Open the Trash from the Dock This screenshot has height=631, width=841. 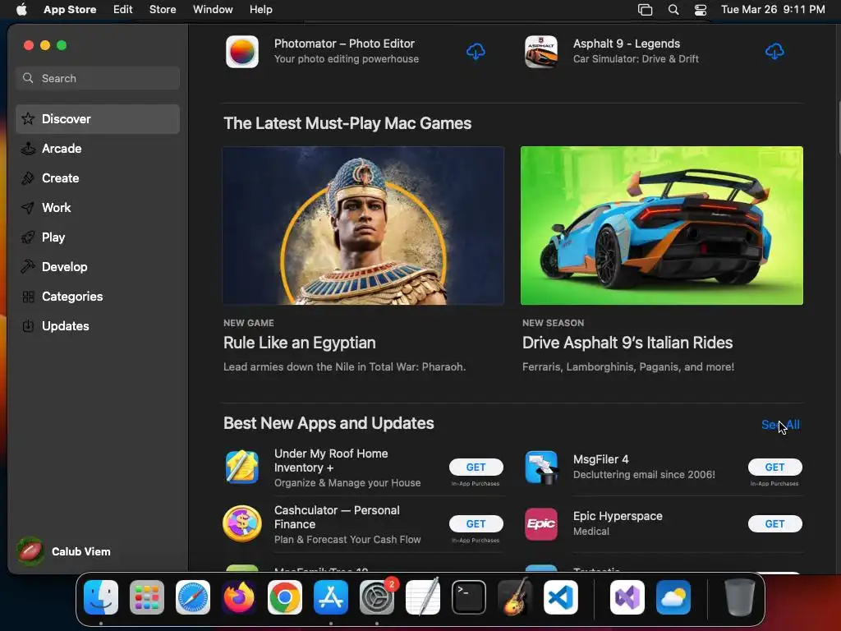click(x=740, y=597)
